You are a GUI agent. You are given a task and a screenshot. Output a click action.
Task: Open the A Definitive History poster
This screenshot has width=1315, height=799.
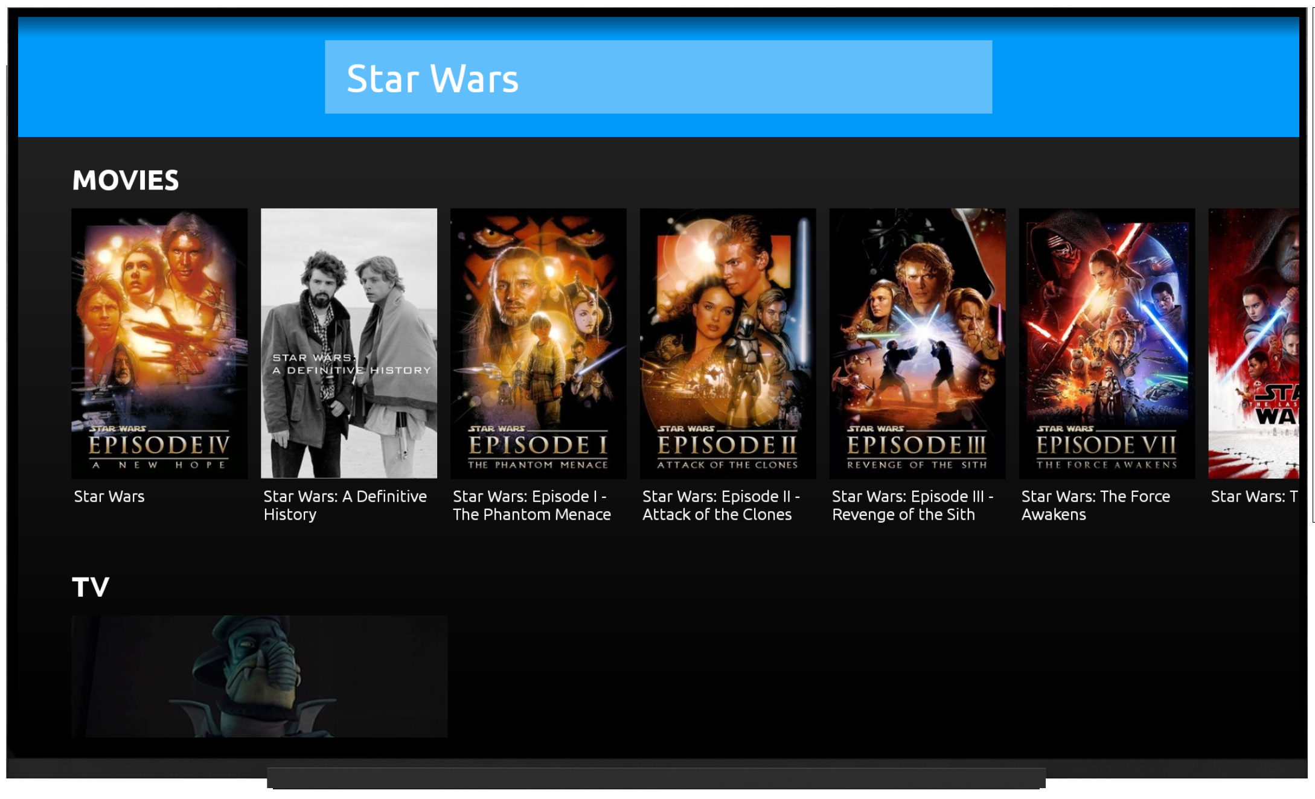(349, 343)
